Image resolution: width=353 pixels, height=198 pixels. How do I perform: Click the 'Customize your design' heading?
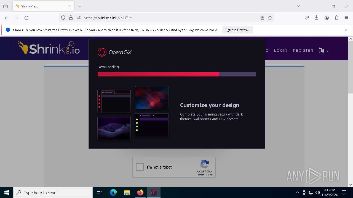(x=210, y=105)
